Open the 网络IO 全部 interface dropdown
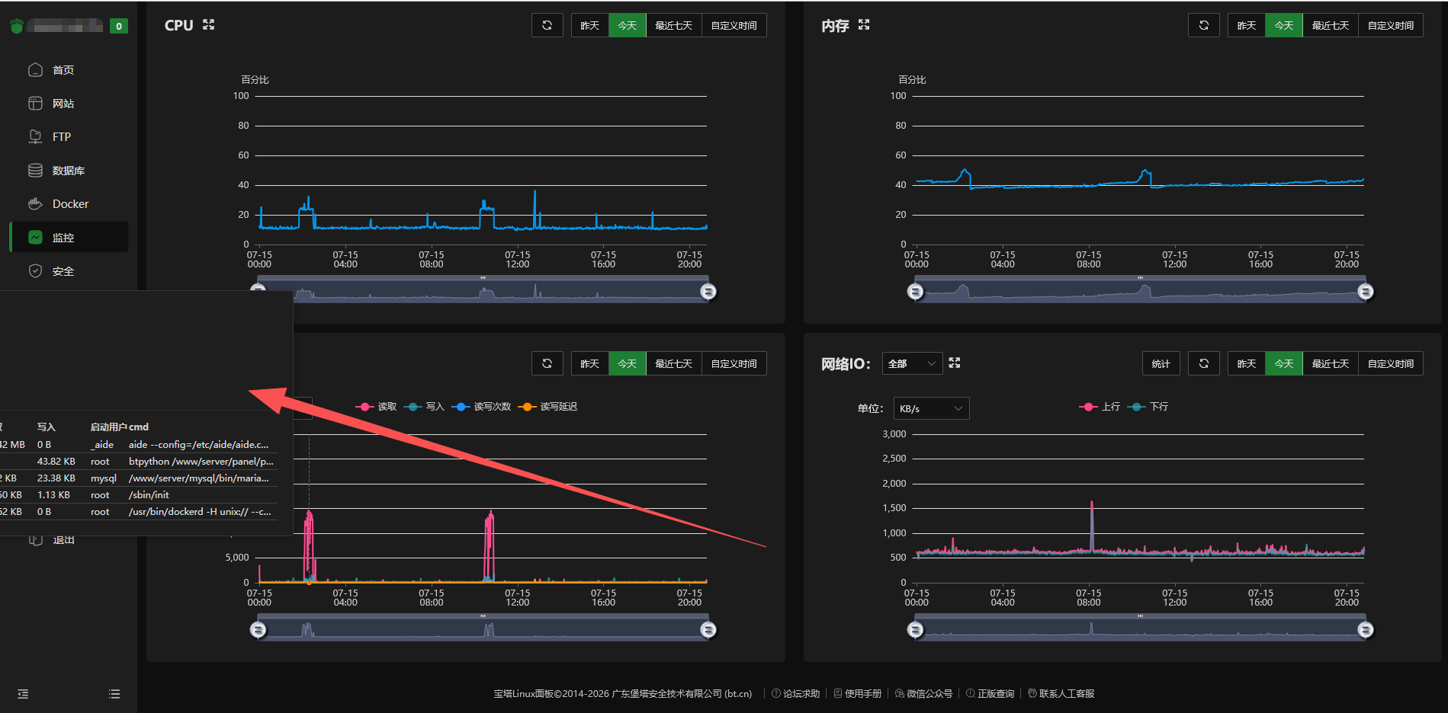Screen dimensions: 1448x713 pyautogui.click(x=912, y=363)
